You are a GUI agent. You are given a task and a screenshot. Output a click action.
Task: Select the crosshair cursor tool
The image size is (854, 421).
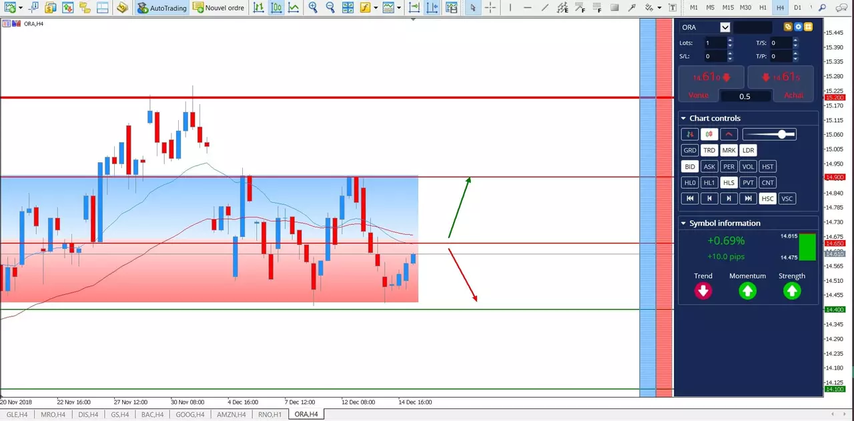(x=490, y=8)
